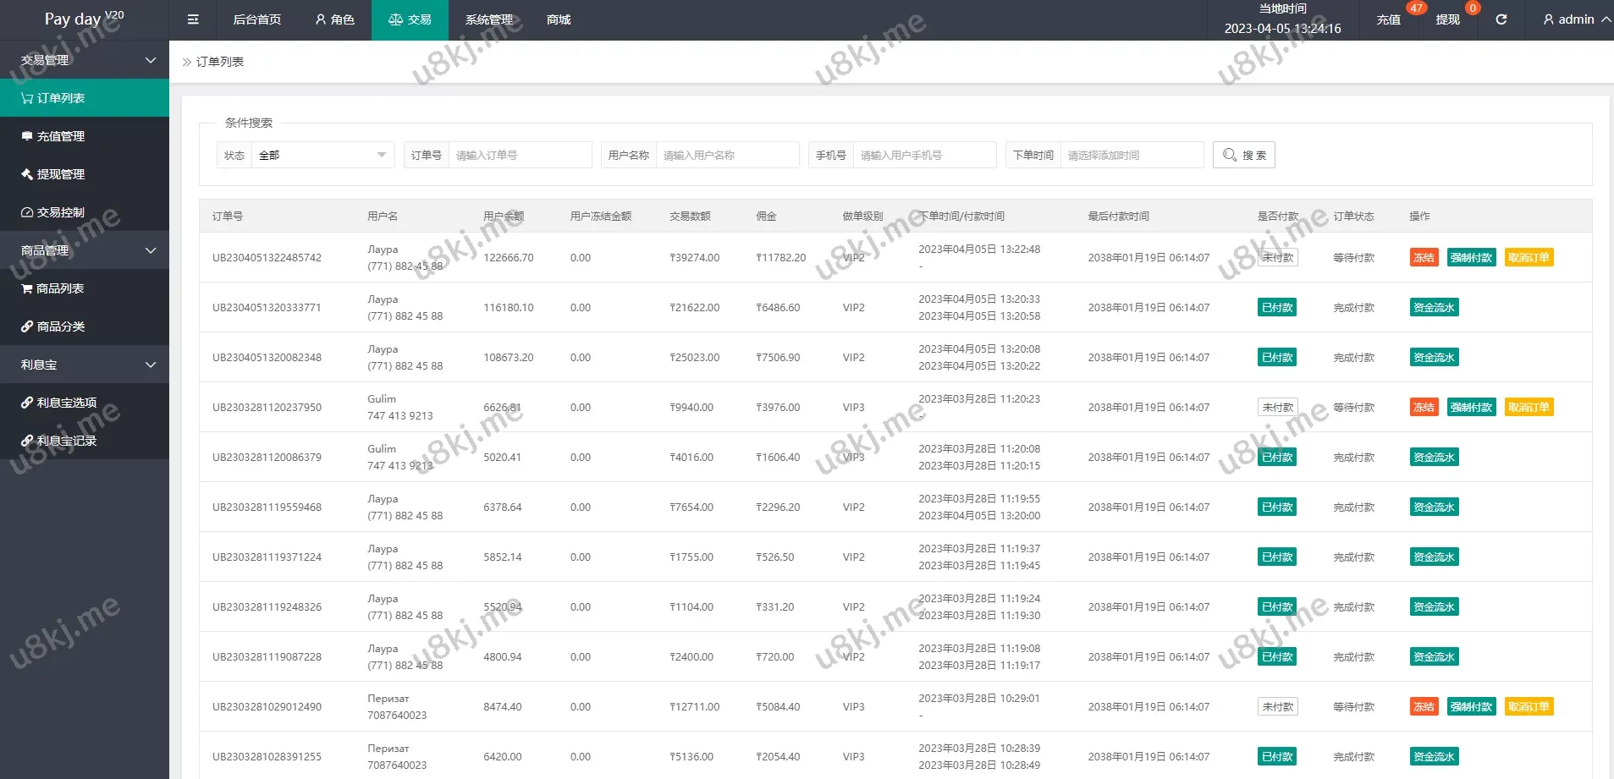Viewport: 1614px width, 779px height.
Task: Open 后台首页 in the top navigation
Action: pos(256,19)
